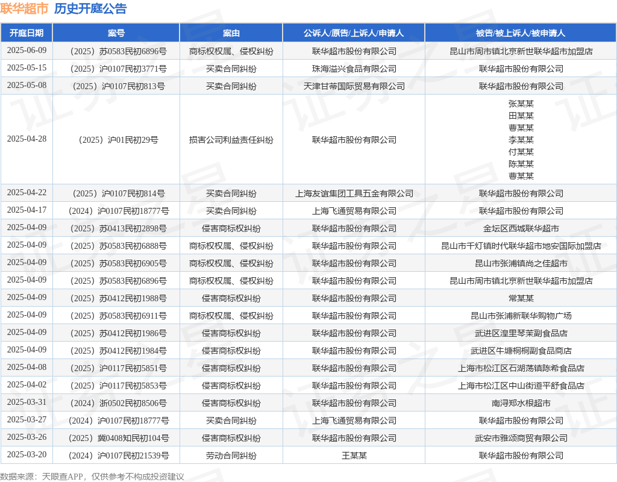Click defendant name "张某某"
This screenshot has width=617, height=482.
521,104
